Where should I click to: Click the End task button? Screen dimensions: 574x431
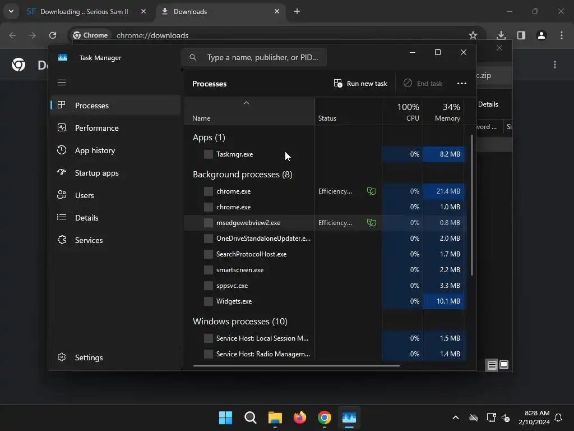click(x=423, y=84)
